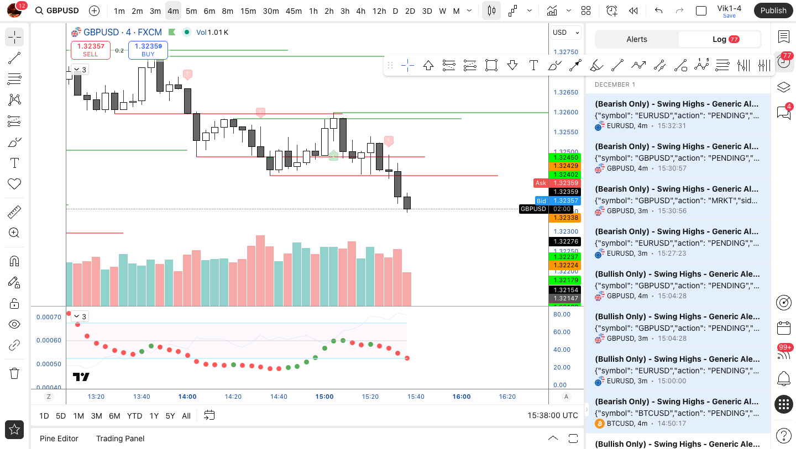The width and height of the screenshot is (796, 449).
Task: Open the Pine Editor tab
Action: coord(59,439)
